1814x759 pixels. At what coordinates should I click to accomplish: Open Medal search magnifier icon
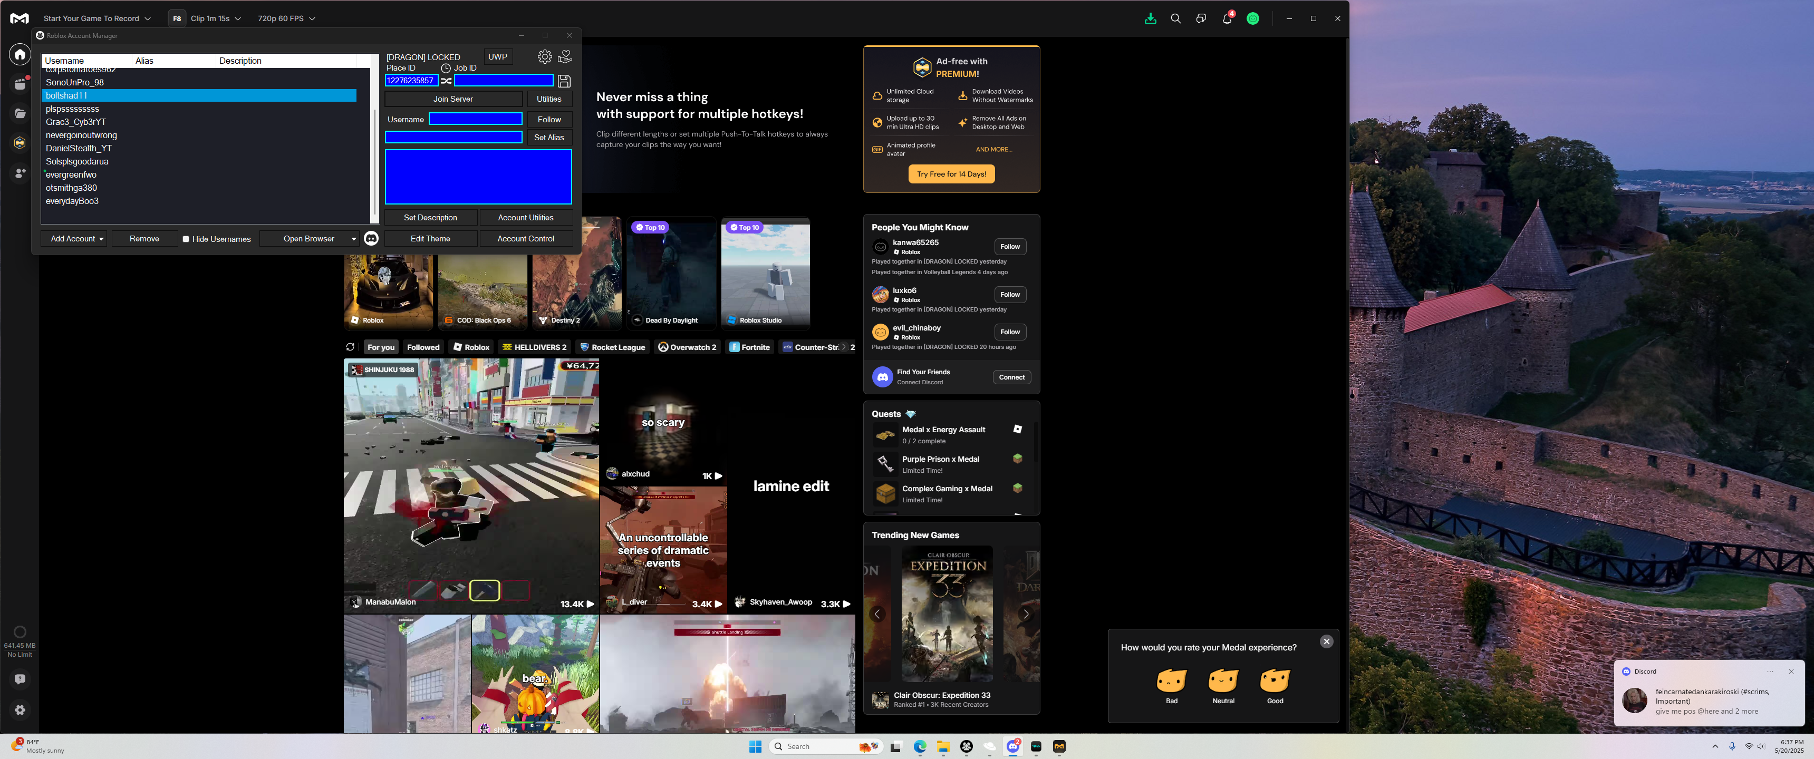pyautogui.click(x=1175, y=19)
